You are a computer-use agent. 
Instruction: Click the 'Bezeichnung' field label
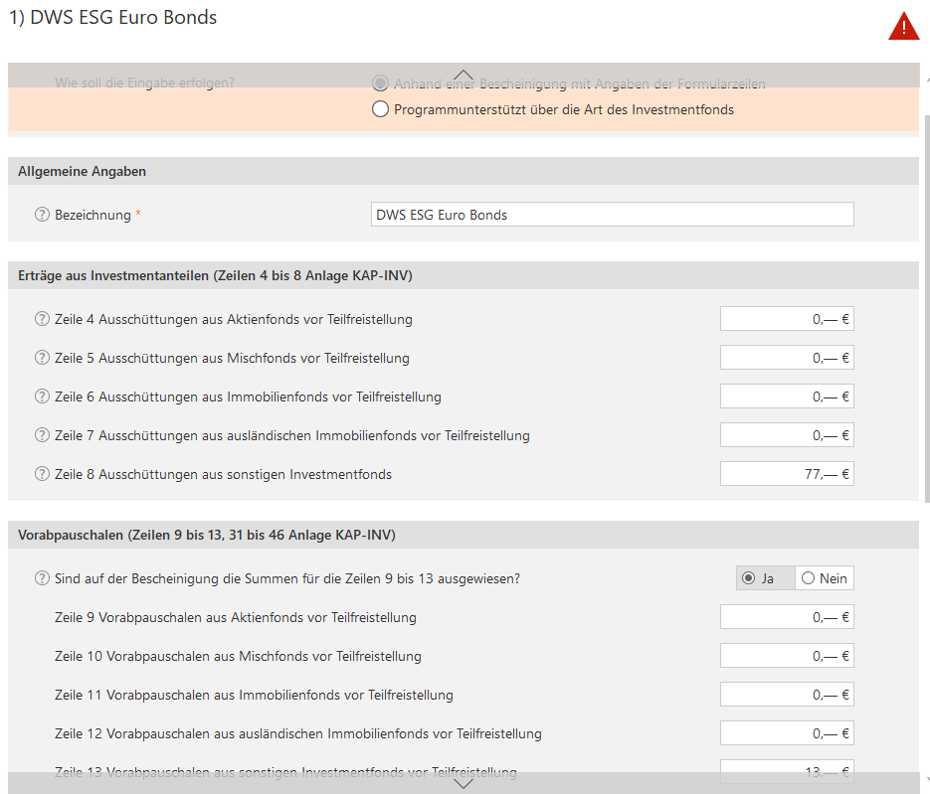pos(93,215)
